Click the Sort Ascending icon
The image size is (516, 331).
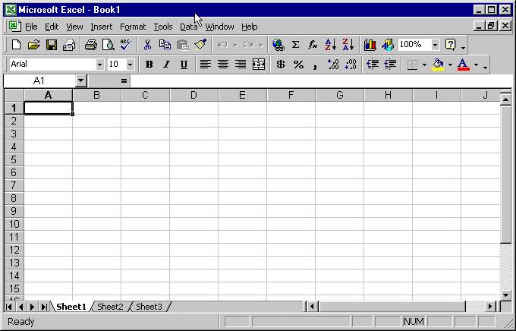[331, 46]
